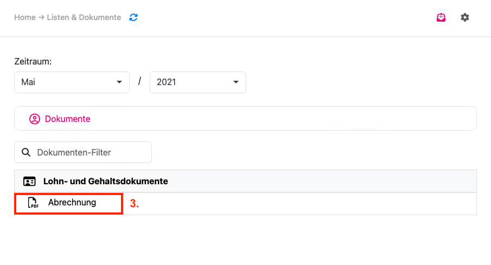This screenshot has width=491, height=265.
Task: Click the pink user circle icon
Action: pyautogui.click(x=35, y=119)
